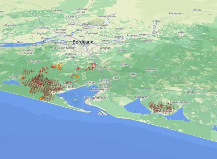This screenshot has width=217, height=159.
Task: Click the Margaux label
Action: [x=36, y=45]
